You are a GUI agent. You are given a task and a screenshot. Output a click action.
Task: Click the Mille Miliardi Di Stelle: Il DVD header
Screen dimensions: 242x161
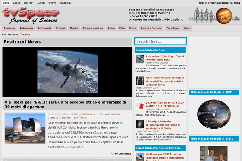tap(214, 93)
